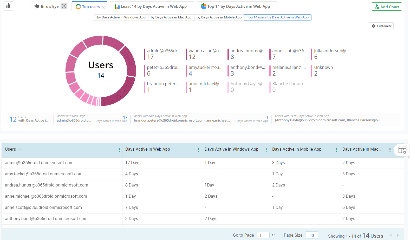Click the bar chart icon at top left
Screen dimensions: 410x240
(x=8, y=6)
